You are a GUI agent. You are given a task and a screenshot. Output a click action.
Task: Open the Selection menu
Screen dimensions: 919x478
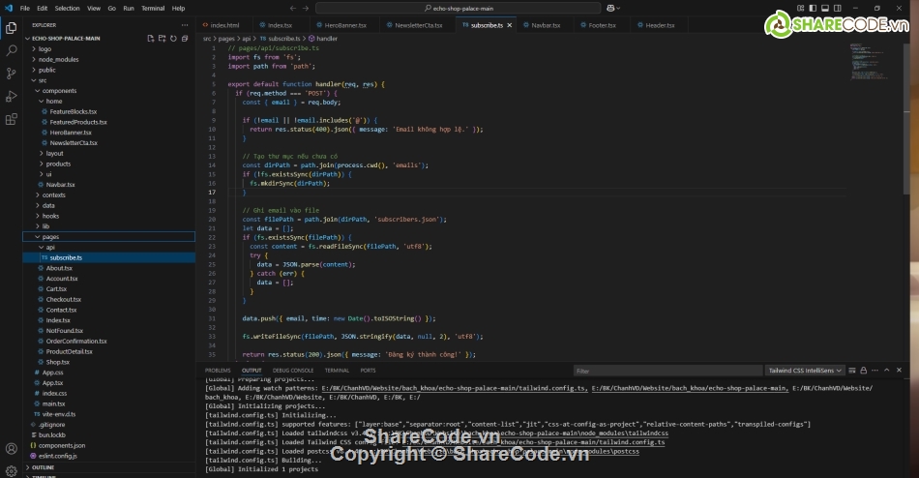[68, 8]
